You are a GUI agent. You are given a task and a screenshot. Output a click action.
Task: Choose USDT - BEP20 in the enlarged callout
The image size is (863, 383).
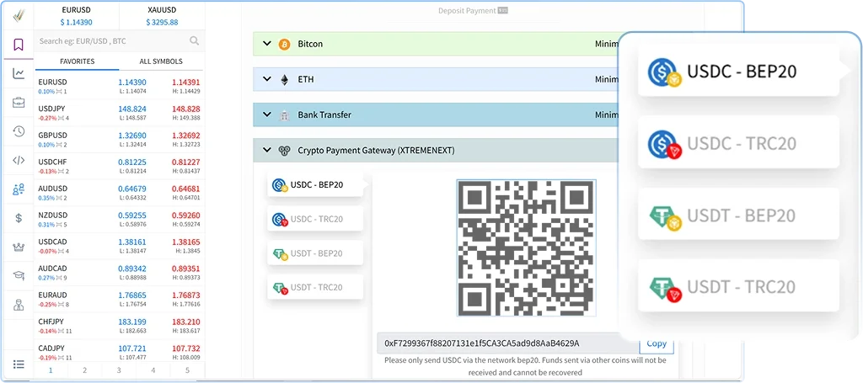coord(738,215)
